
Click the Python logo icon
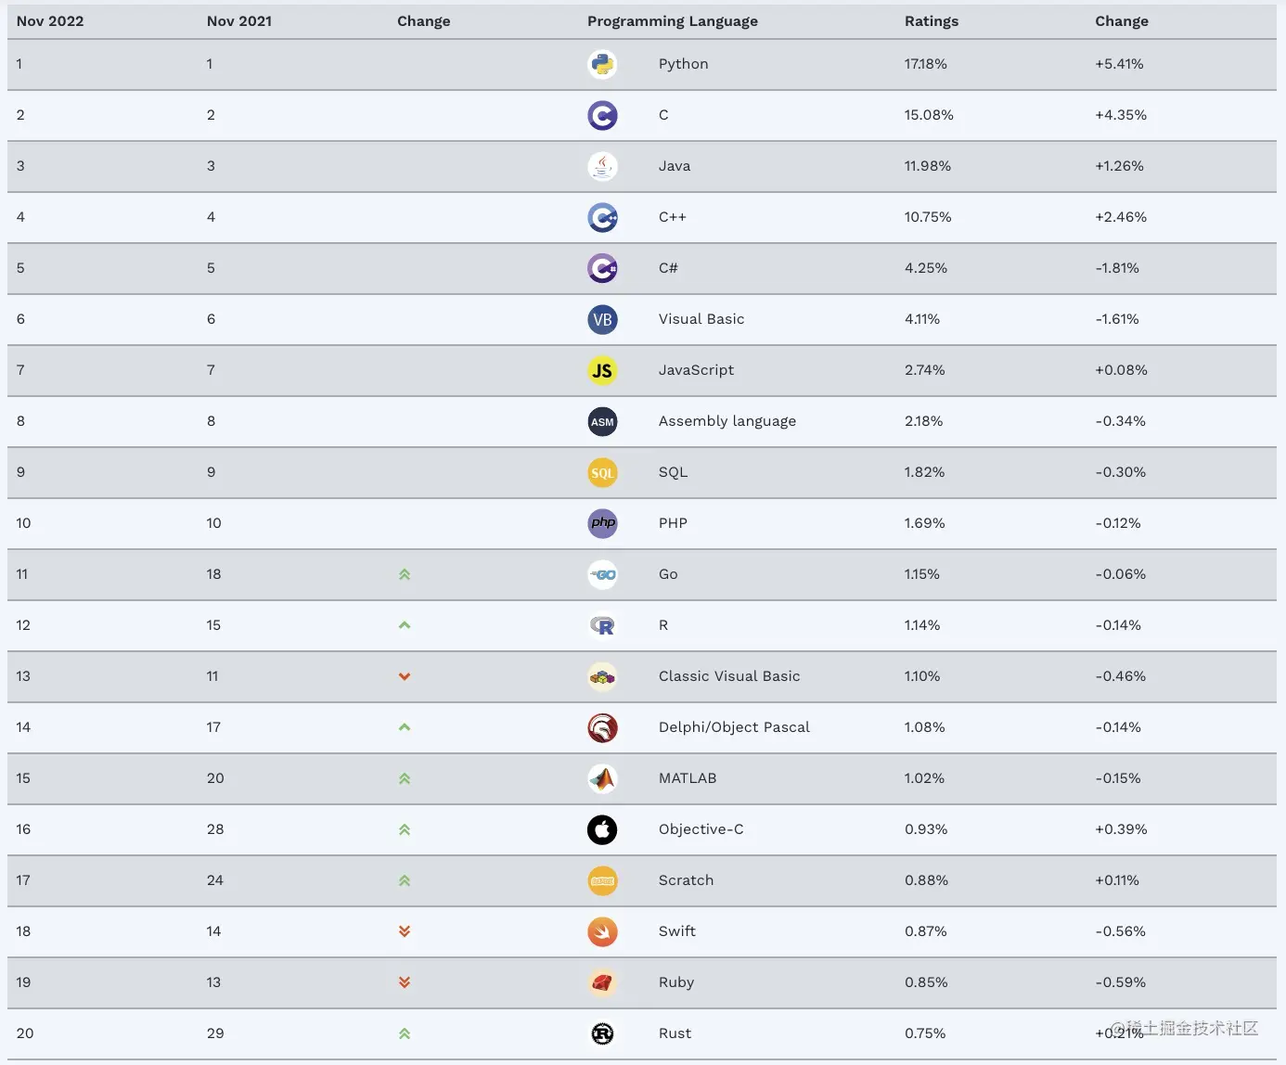point(602,64)
